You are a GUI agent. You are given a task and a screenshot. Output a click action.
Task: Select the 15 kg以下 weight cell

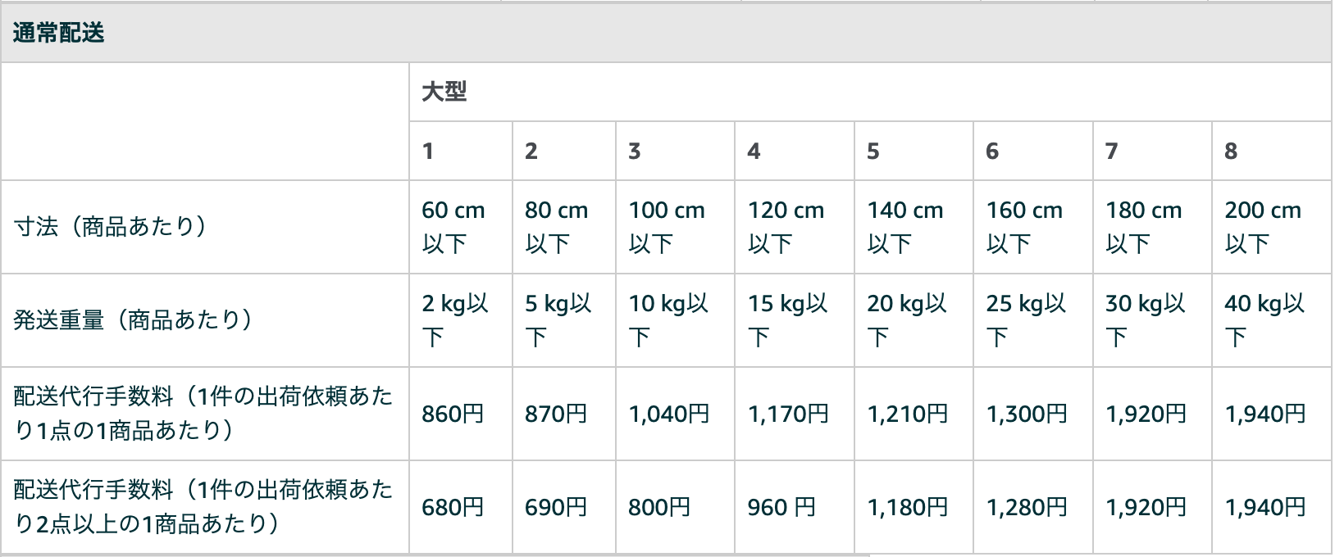click(787, 319)
